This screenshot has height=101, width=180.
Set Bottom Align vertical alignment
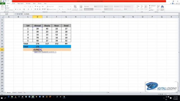tap(40, 6)
